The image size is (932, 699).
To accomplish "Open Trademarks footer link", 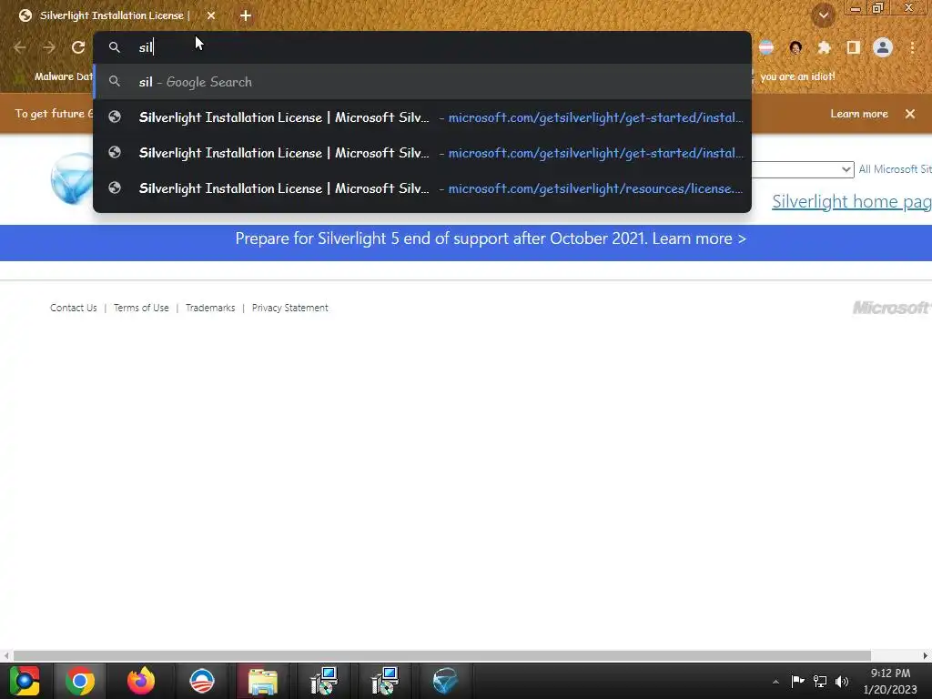I will coord(210,308).
